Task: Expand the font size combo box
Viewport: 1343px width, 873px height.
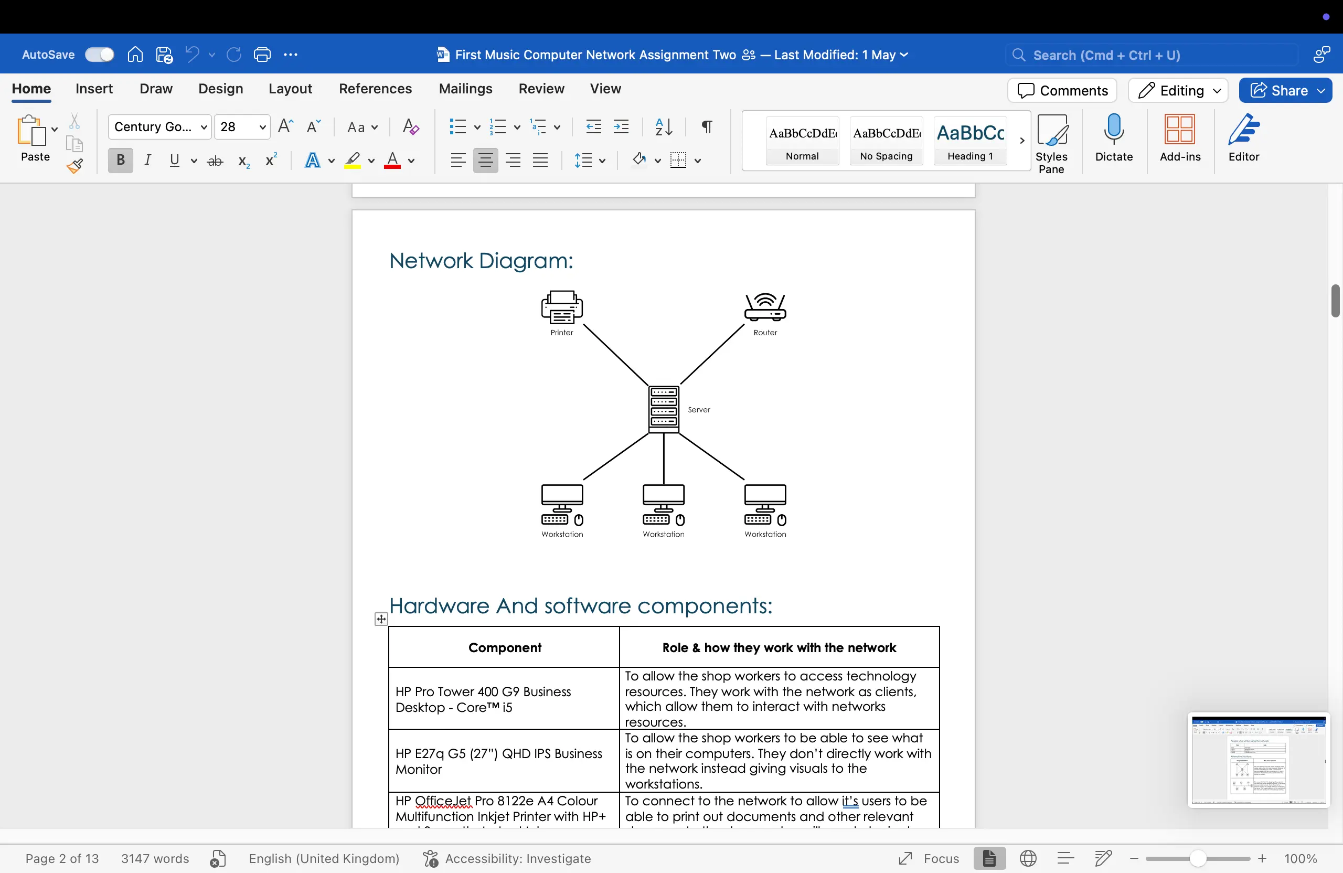Action: pos(262,127)
